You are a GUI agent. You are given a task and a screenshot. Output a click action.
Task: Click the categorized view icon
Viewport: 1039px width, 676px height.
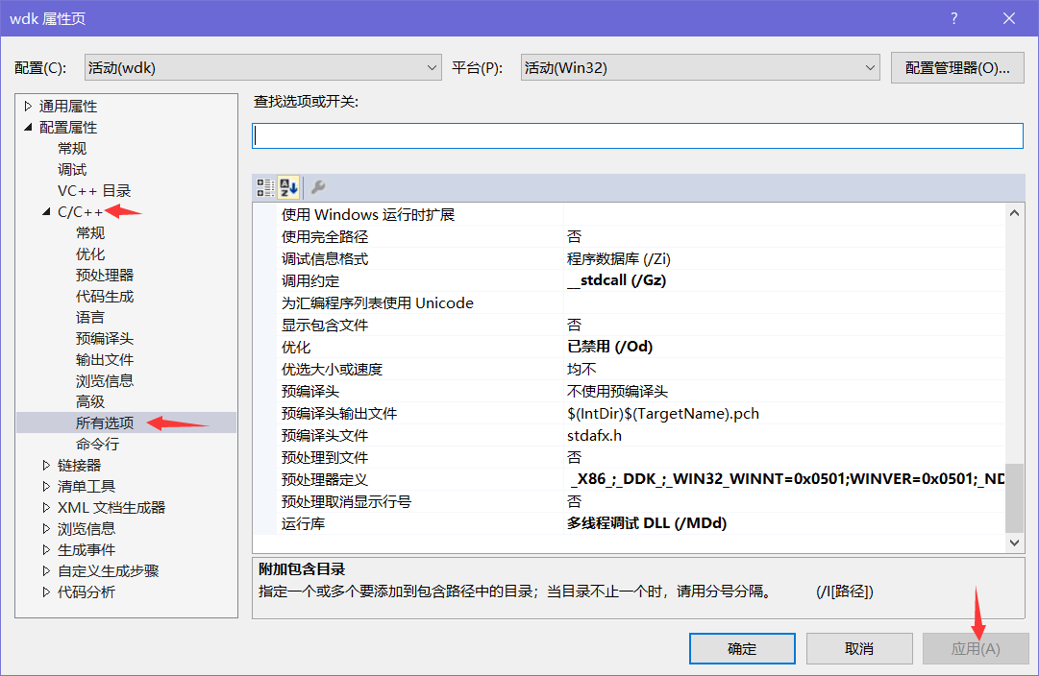(265, 187)
